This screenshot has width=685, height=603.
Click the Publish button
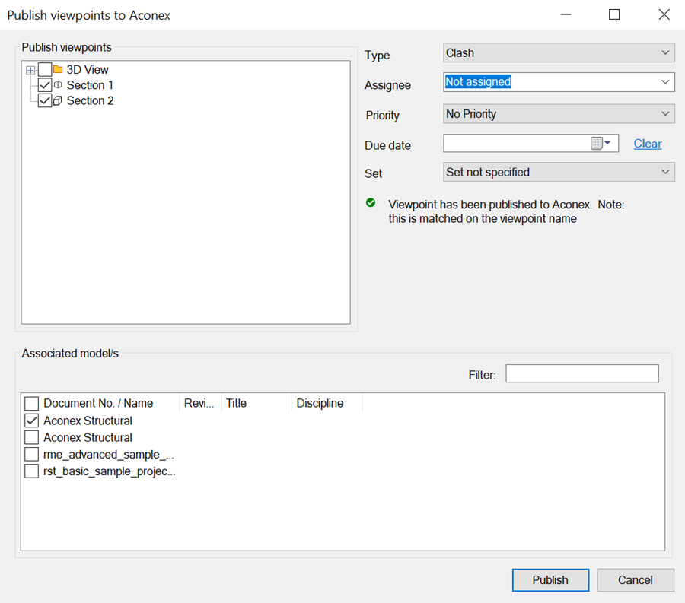point(550,580)
